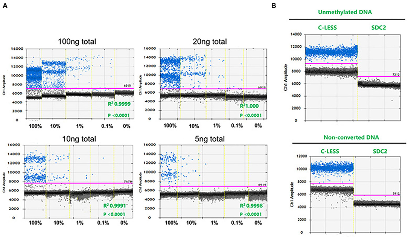Click R² 0.9998 value in 5ng plot
This screenshot has height=237, width=408.
251,205
